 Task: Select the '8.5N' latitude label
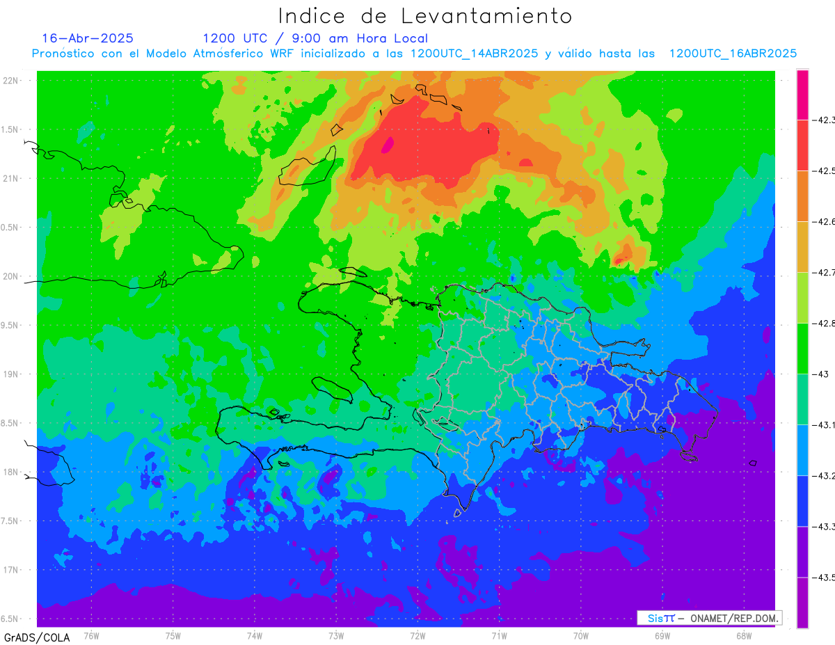click(x=10, y=423)
